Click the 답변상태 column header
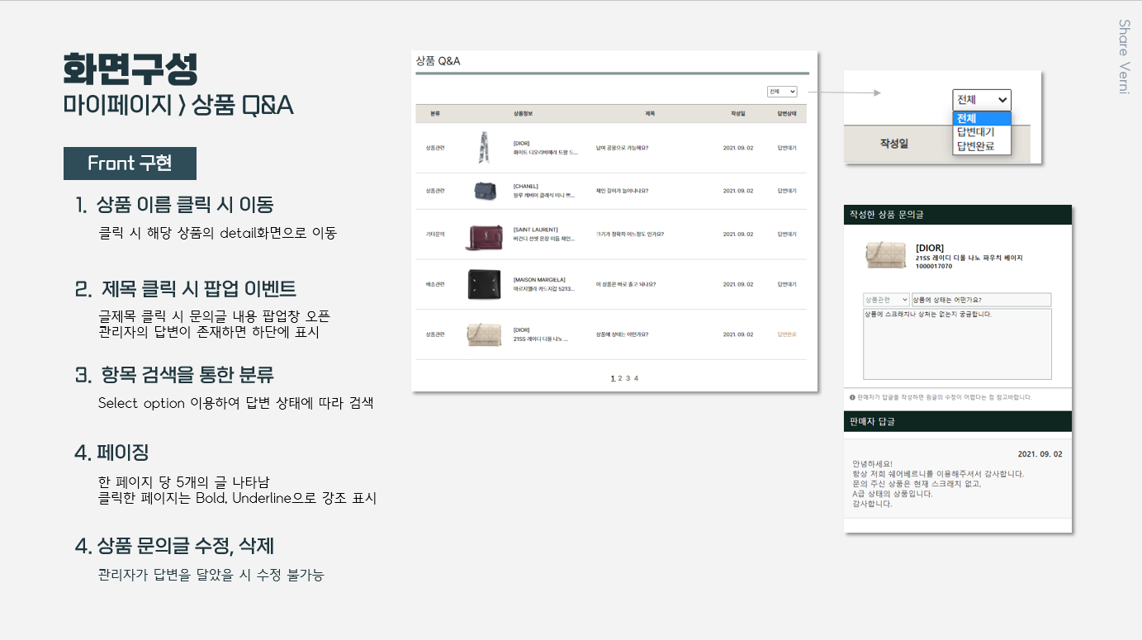The image size is (1142, 640). click(x=787, y=113)
